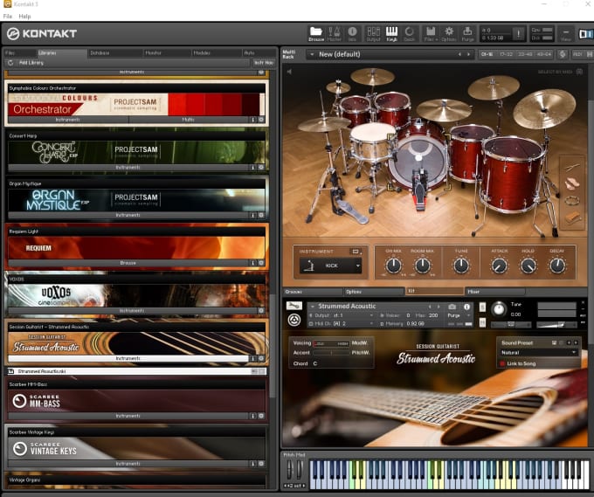Open the Strummed Acoustic instrument name dropdown arrow
The width and height of the screenshot is (594, 497).
coord(313,306)
